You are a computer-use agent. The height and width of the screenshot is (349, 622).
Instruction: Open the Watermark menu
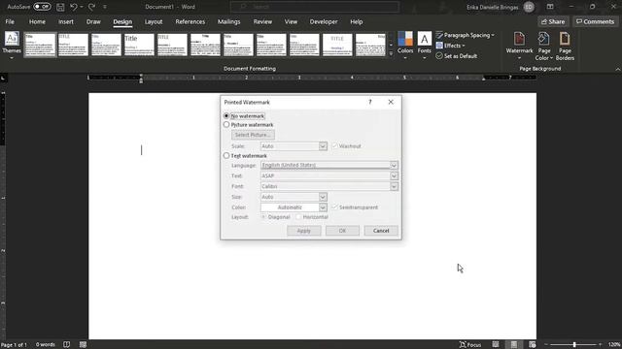click(519, 46)
